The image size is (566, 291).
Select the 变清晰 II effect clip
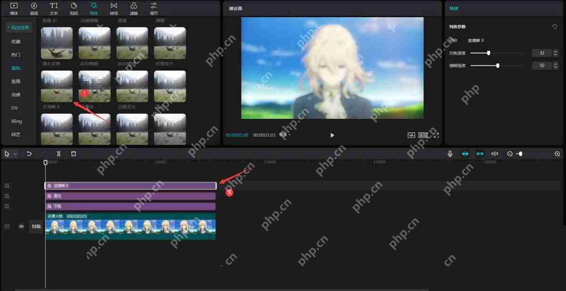(x=131, y=186)
